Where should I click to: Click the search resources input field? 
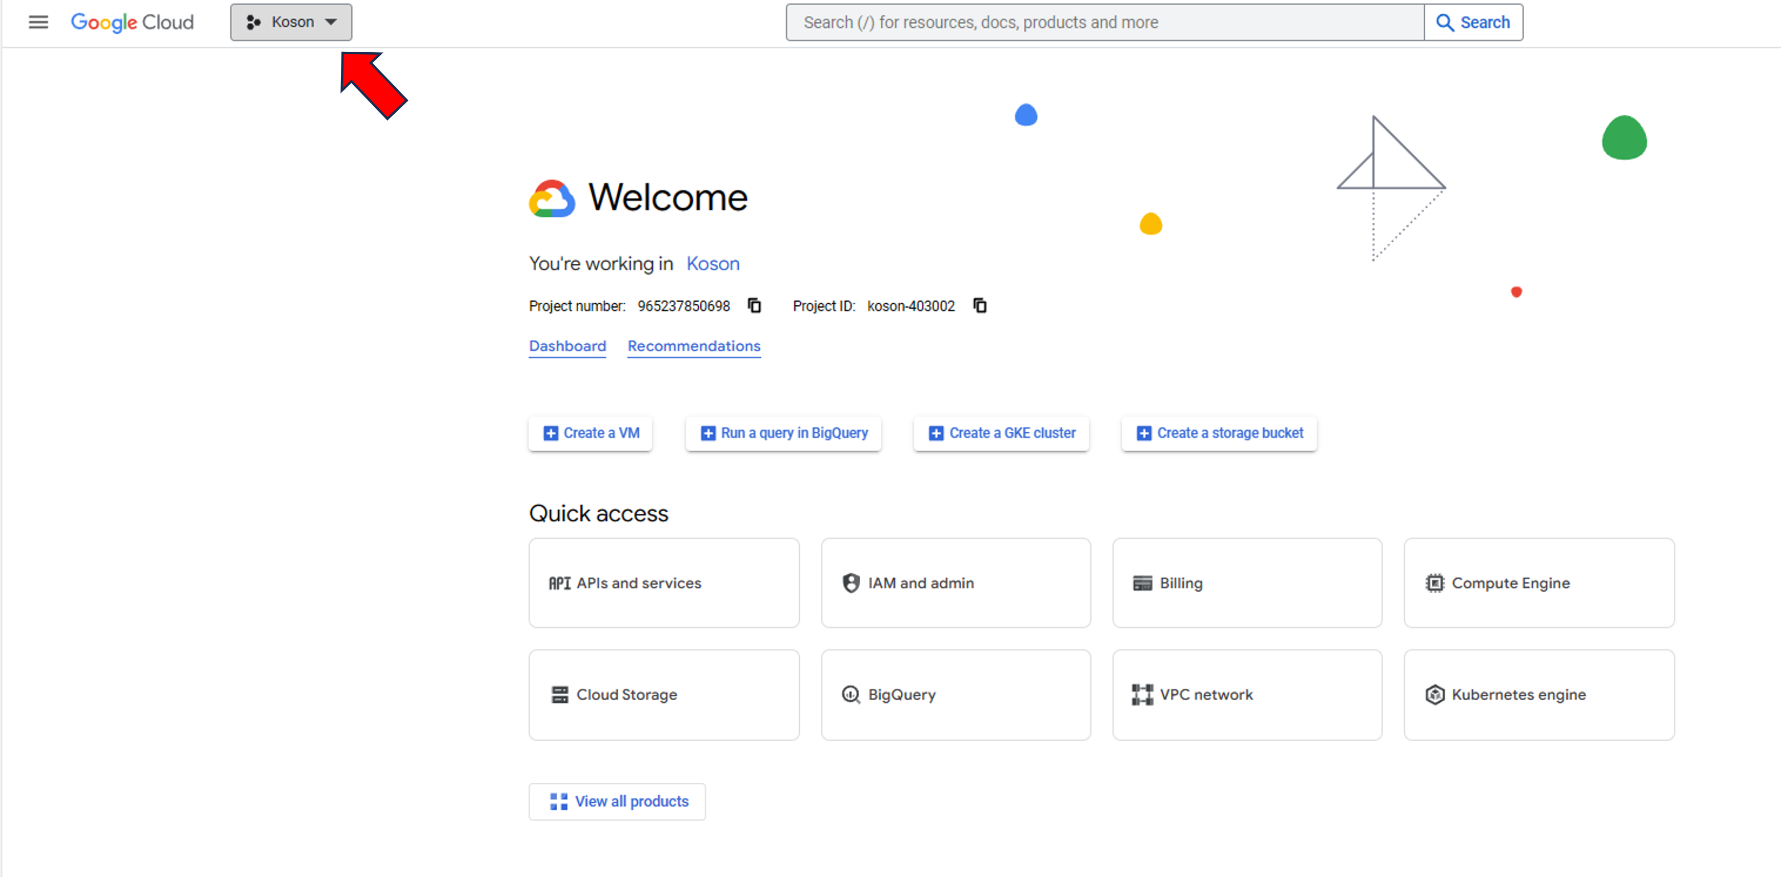1105,22
